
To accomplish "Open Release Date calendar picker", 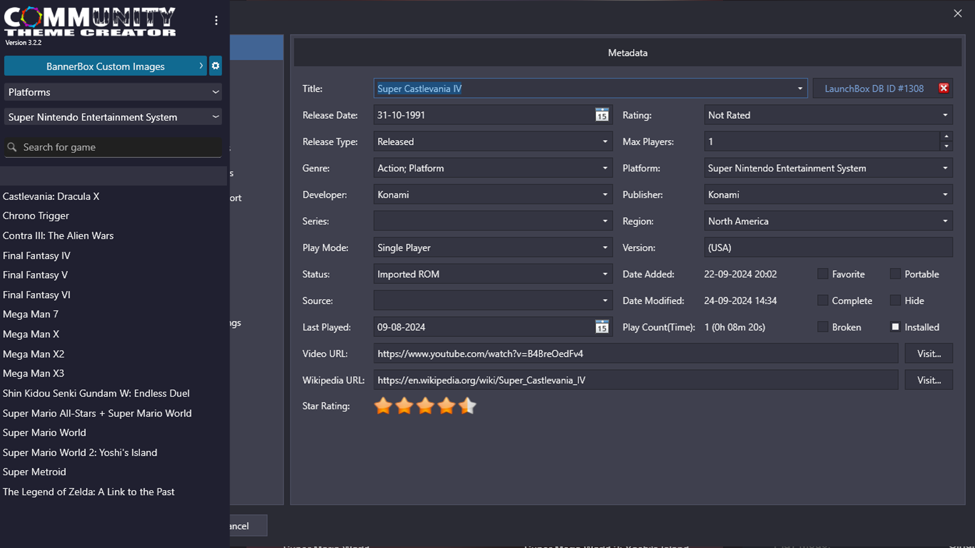I will [602, 115].
